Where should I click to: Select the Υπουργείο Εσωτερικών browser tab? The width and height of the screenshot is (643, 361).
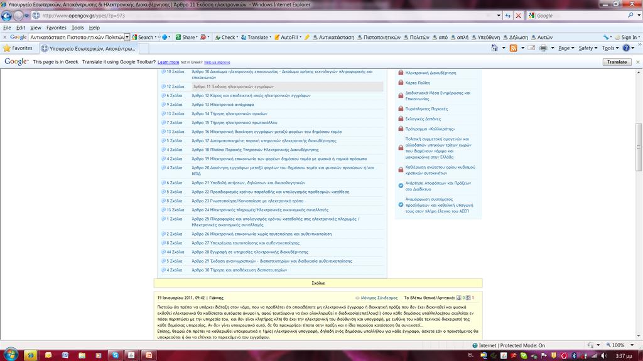pyautogui.click(x=89, y=48)
